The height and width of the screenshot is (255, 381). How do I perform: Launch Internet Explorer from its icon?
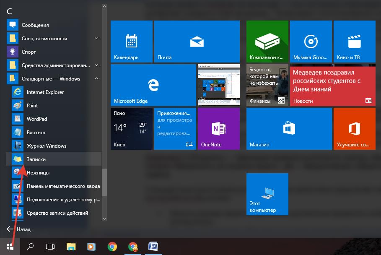(x=18, y=92)
